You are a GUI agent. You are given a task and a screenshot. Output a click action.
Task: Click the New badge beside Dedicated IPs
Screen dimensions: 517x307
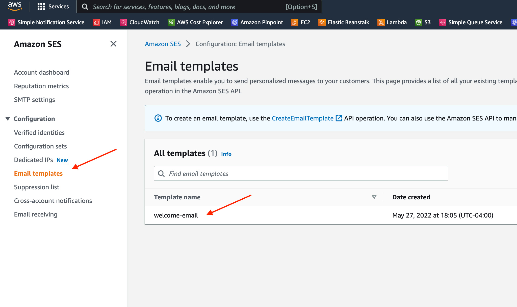(x=62, y=160)
